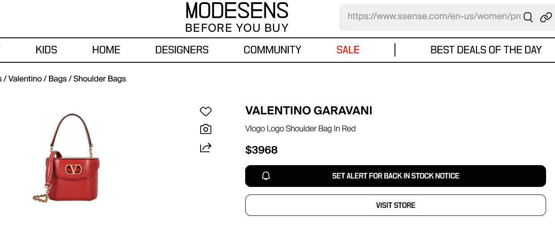
Task: Set alert for back in stock notice
Action: (395, 176)
